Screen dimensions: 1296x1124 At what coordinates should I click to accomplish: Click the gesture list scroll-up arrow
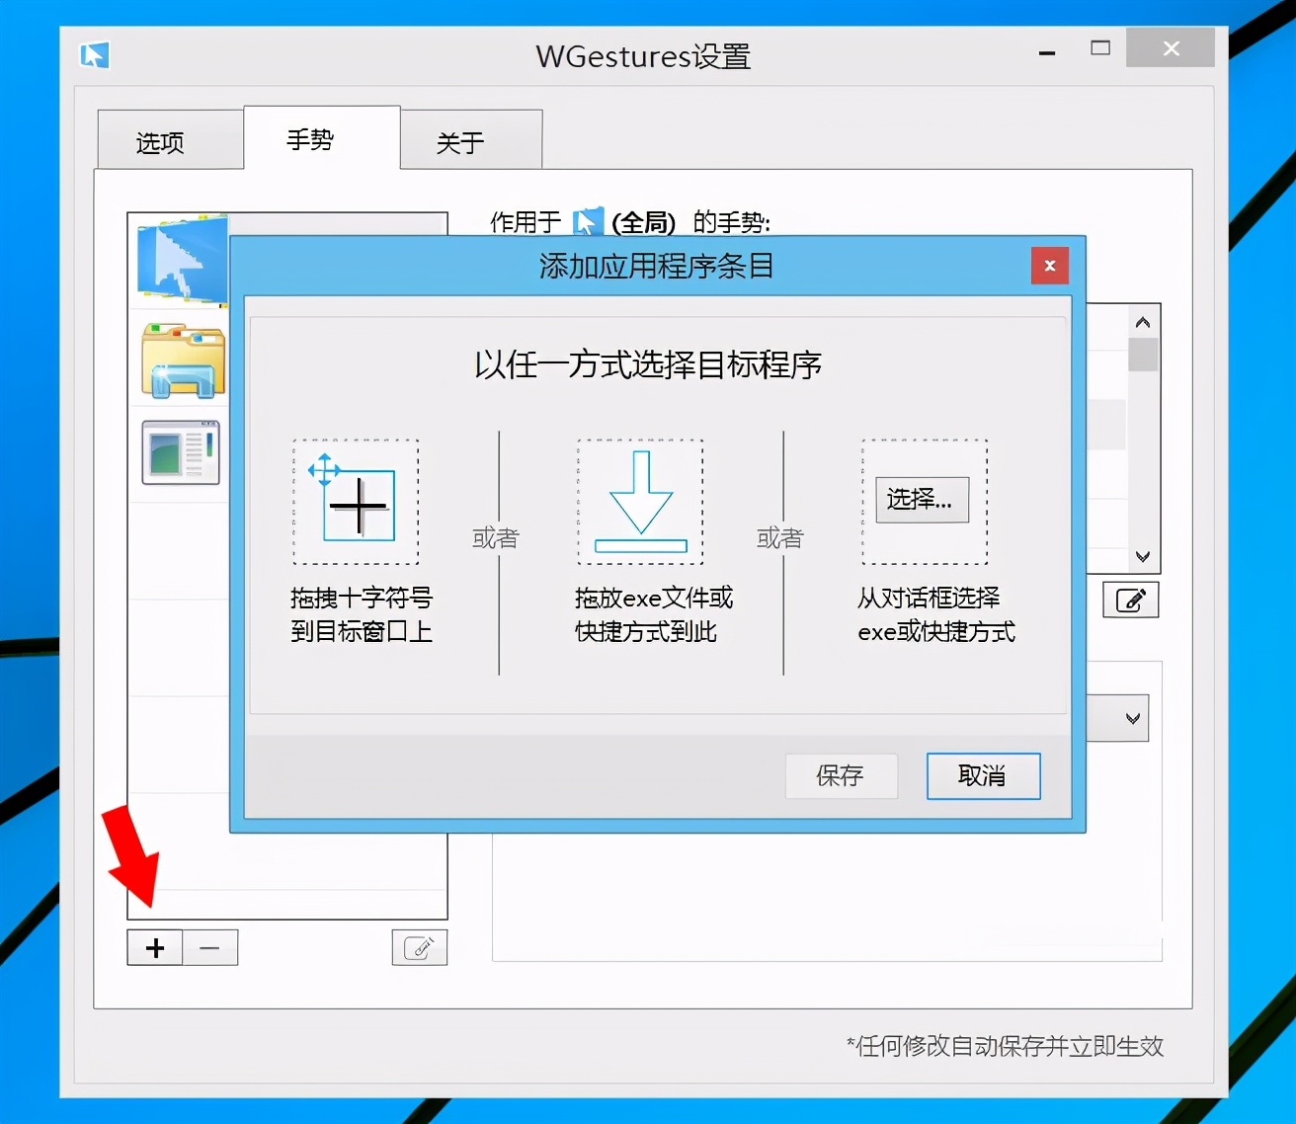tap(1143, 322)
